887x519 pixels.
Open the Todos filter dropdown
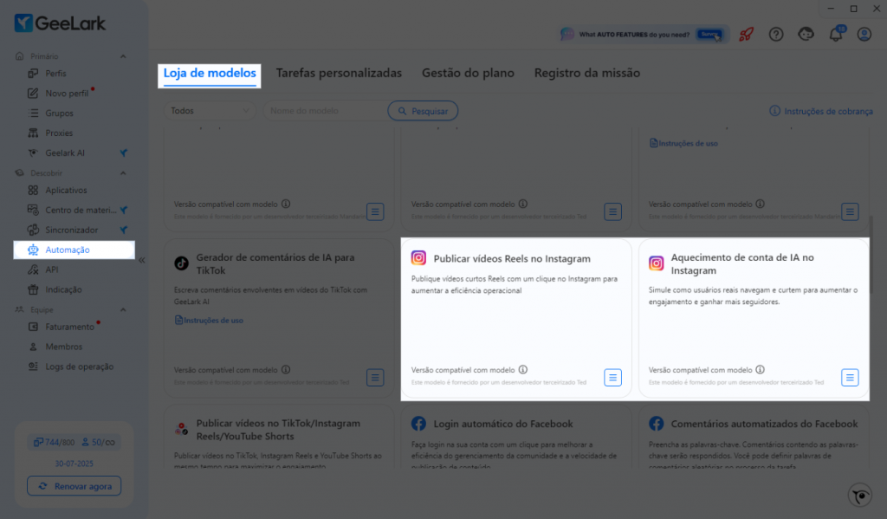[210, 111]
